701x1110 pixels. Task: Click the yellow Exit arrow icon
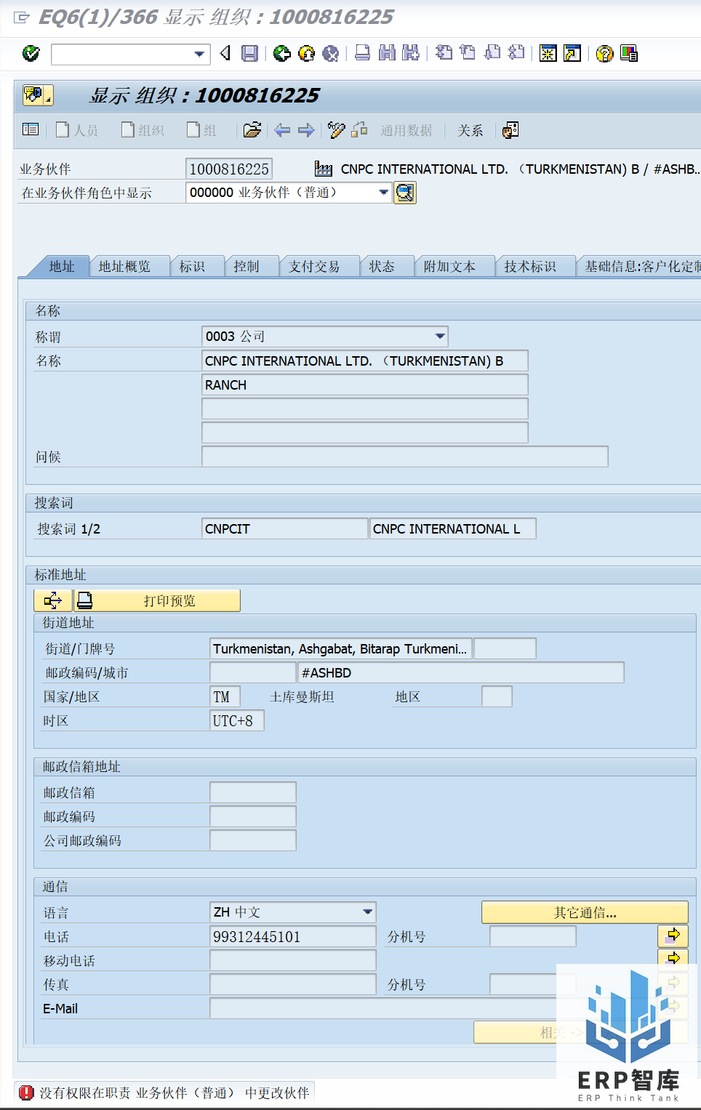(307, 53)
